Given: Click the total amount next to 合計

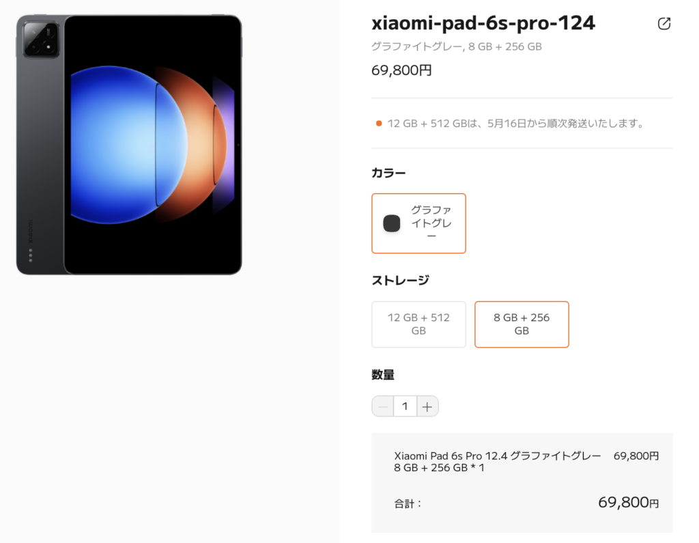Looking at the screenshot, I should [x=628, y=503].
